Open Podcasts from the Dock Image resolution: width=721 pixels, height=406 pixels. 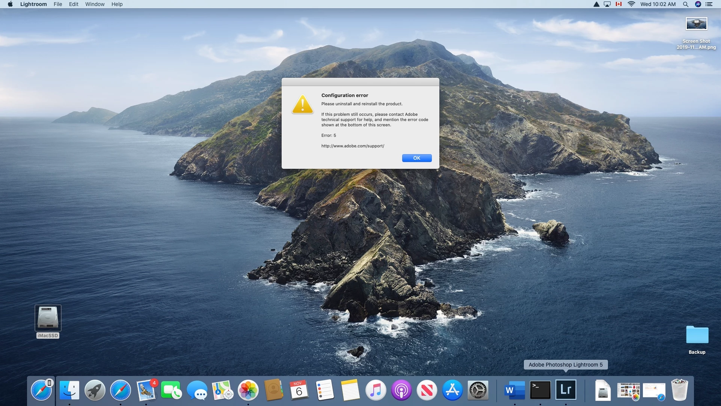tap(401, 390)
